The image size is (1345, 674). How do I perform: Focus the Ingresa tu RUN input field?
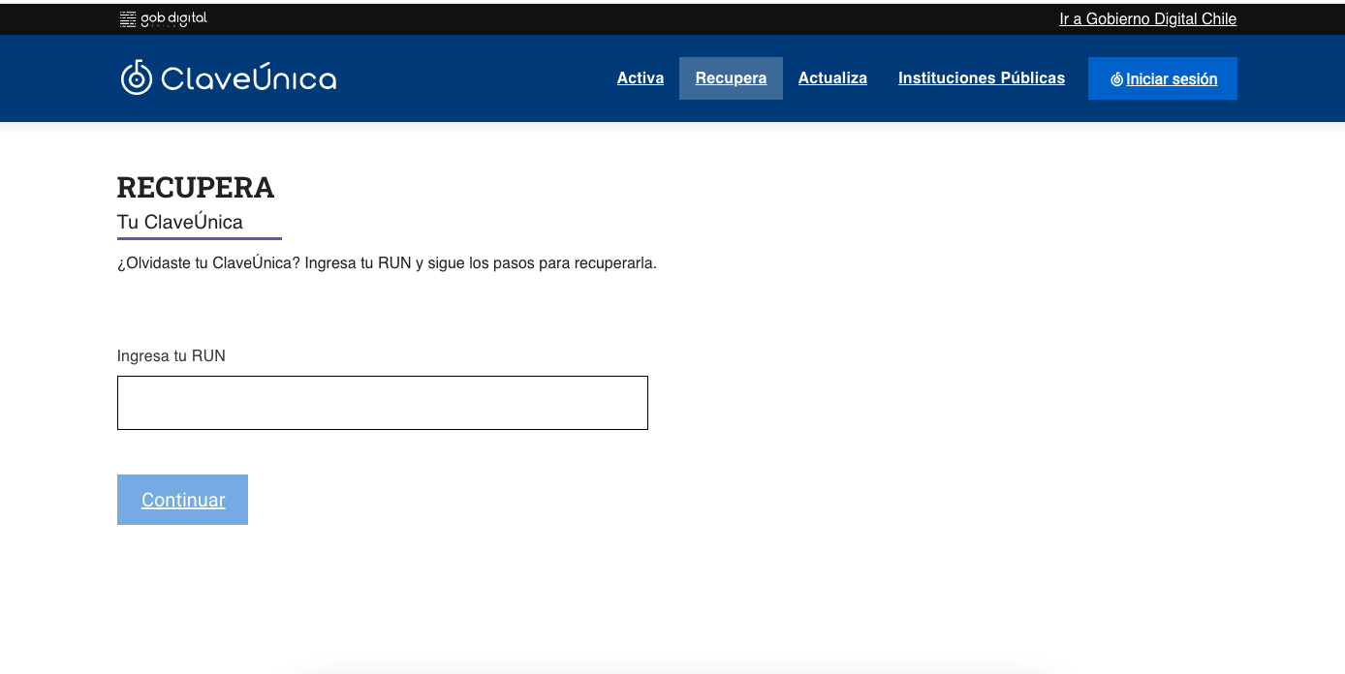[383, 403]
